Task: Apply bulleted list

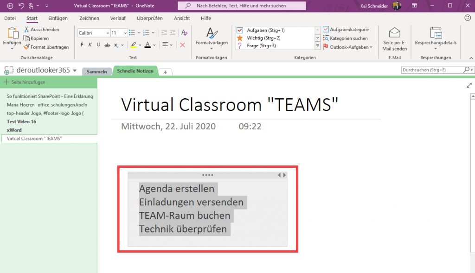Action: click(x=132, y=32)
